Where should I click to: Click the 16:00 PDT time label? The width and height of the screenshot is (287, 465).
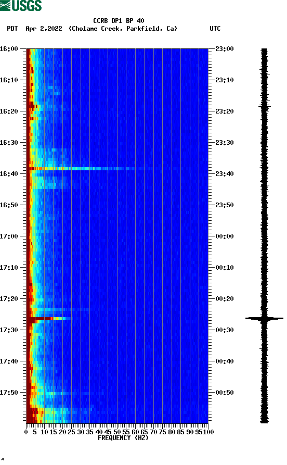click(9, 48)
